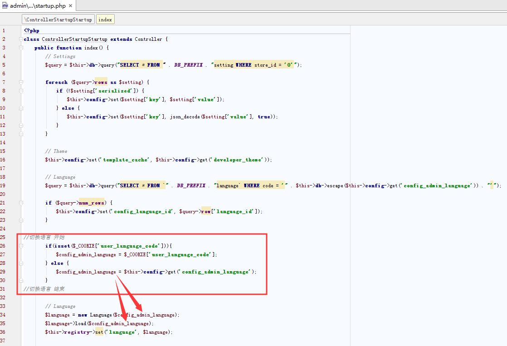The height and width of the screenshot is (346, 507).
Task: Click the fold end marker on line 12
Action: click(21, 125)
